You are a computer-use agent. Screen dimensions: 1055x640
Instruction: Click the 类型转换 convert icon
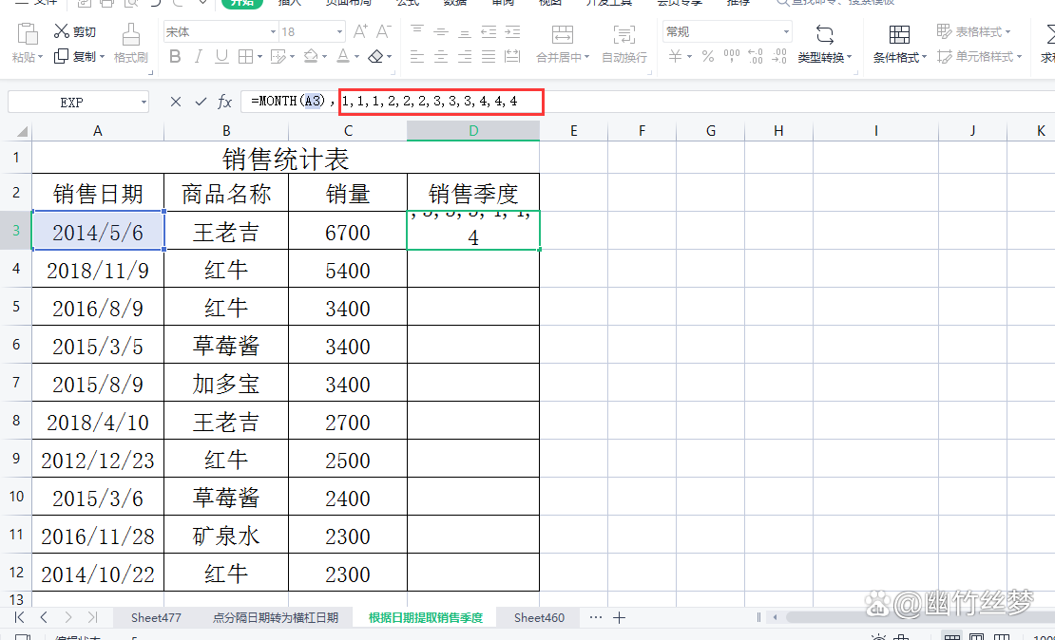[825, 34]
